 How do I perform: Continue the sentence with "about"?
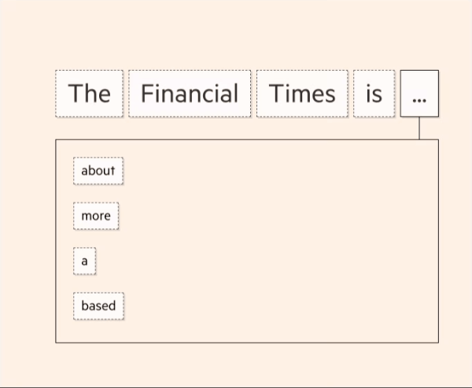tap(98, 171)
